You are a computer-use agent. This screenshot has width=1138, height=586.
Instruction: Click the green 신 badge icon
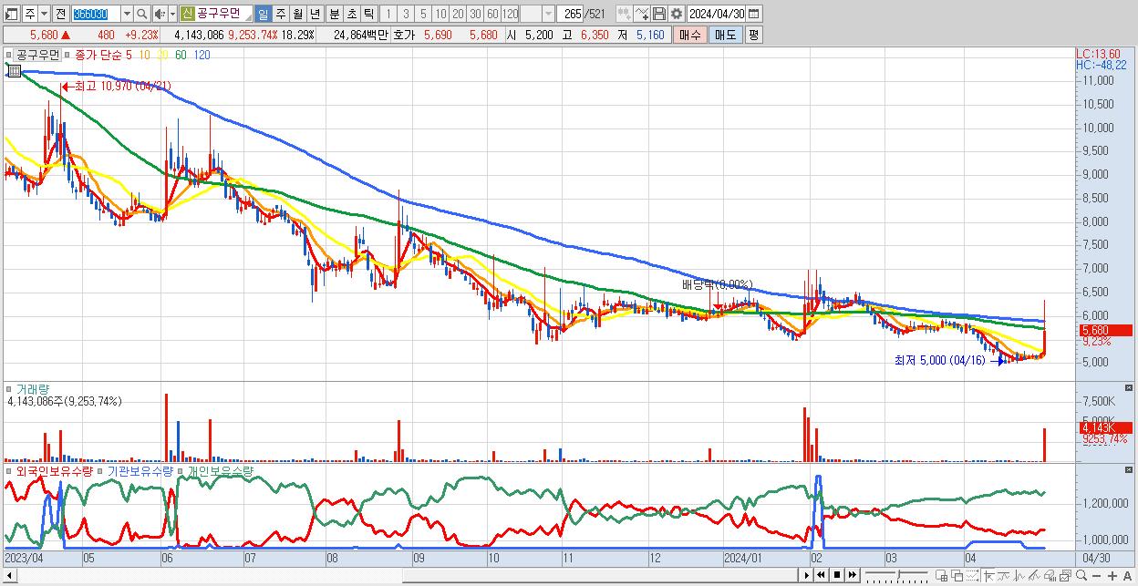187,14
